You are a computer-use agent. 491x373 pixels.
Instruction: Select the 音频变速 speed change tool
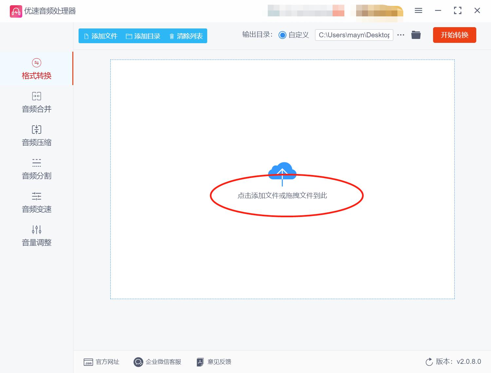[36, 202]
